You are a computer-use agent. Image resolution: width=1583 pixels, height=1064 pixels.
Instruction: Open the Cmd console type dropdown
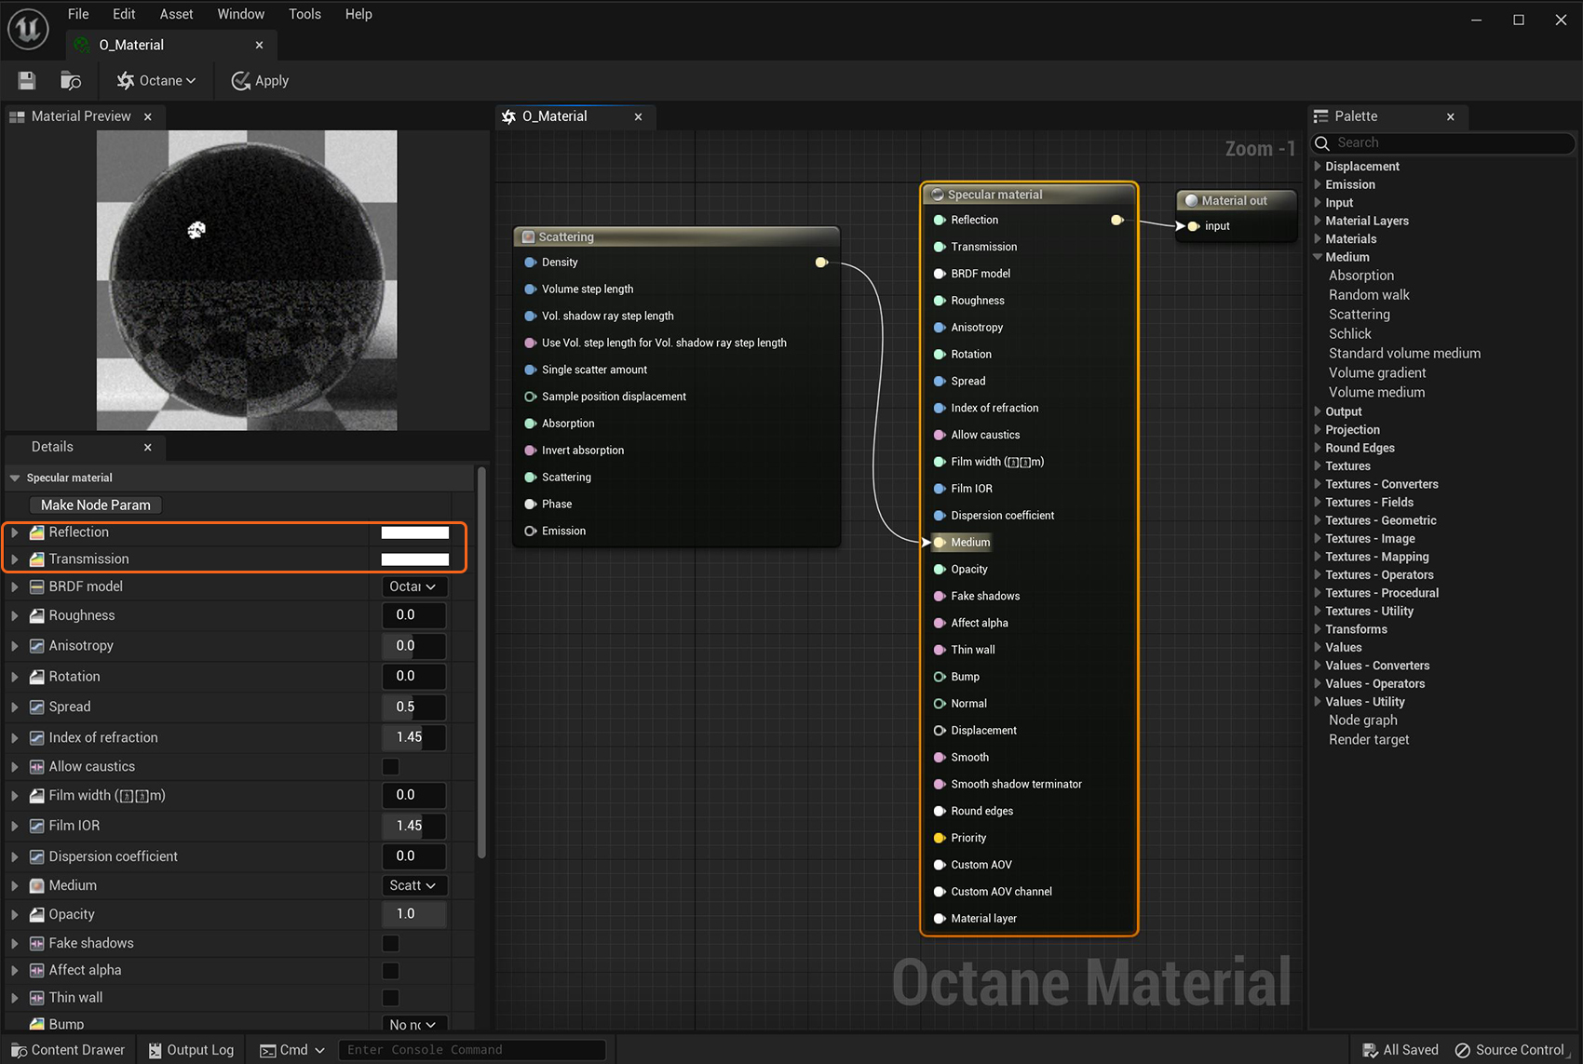tap(293, 1050)
